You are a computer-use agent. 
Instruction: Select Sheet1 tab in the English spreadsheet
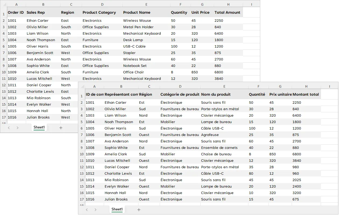pos(39,127)
